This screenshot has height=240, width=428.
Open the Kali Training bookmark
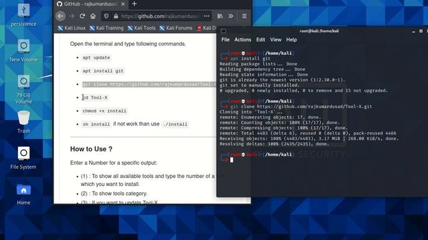click(x=106, y=28)
